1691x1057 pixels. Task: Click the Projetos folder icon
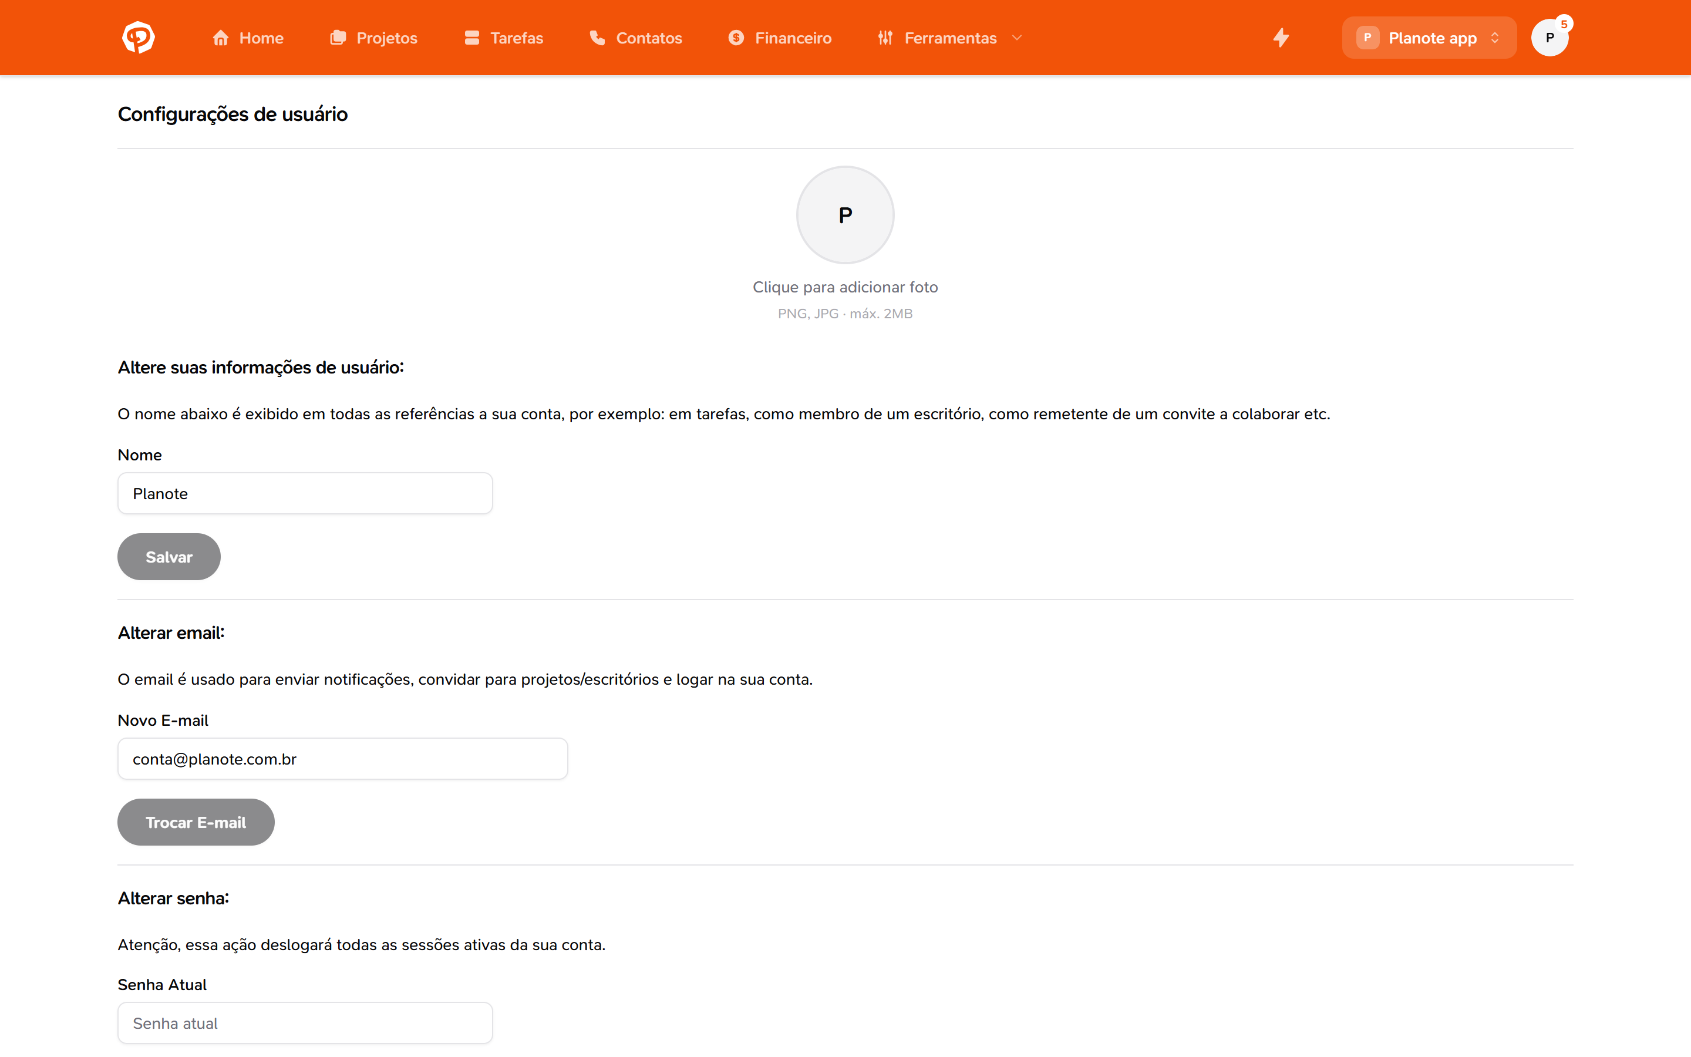(338, 38)
